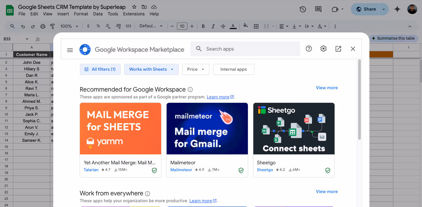Open horizontal align dropdown
This screenshot has width=422, height=207.
click(x=284, y=26)
